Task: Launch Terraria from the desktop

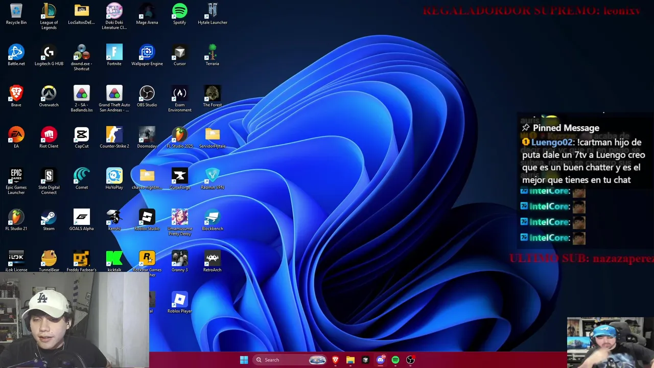Action: point(213,55)
